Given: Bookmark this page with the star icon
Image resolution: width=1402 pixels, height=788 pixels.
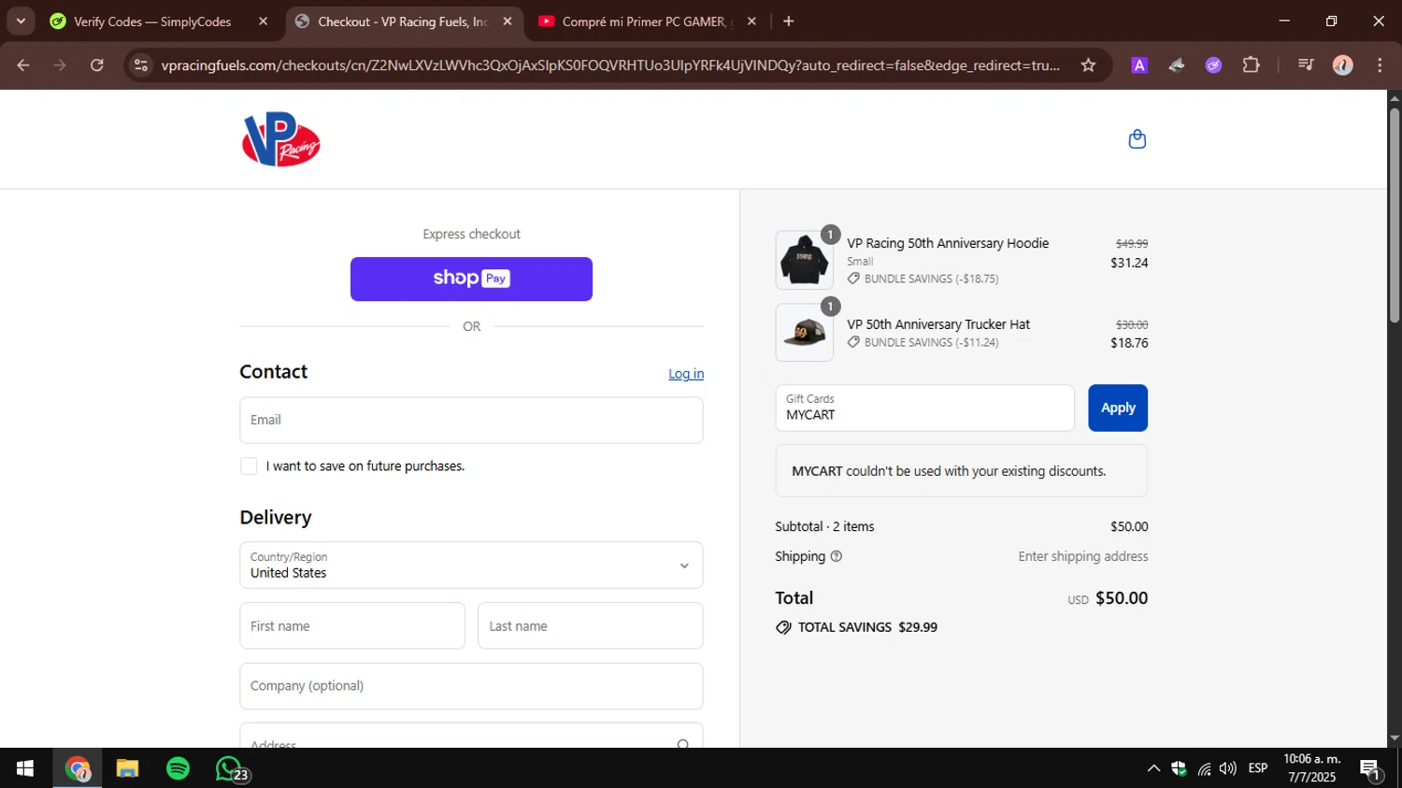Looking at the screenshot, I should pos(1088,65).
